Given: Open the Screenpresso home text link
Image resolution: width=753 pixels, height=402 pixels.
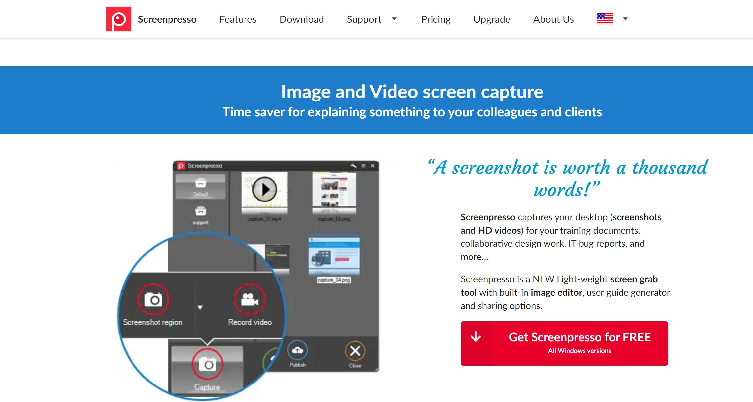Looking at the screenshot, I should coord(167,19).
